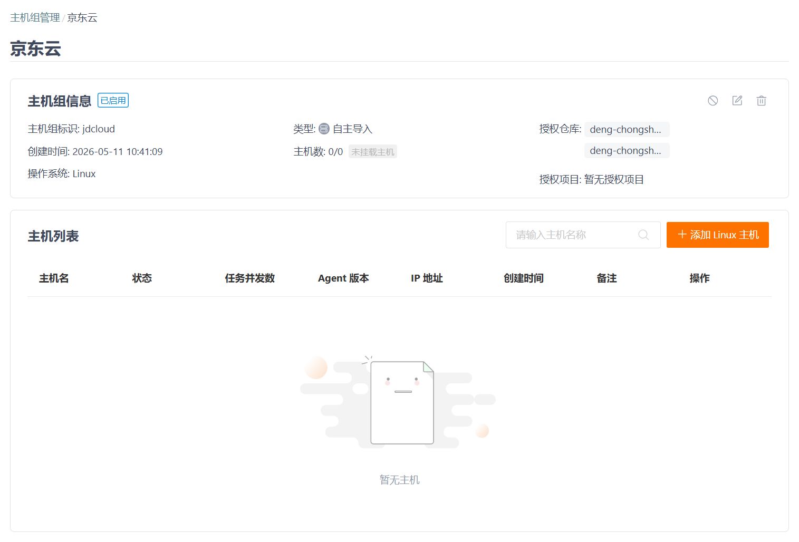
Task: Click the 授权项目: 暂无授权项目 text
Action: [x=591, y=179]
